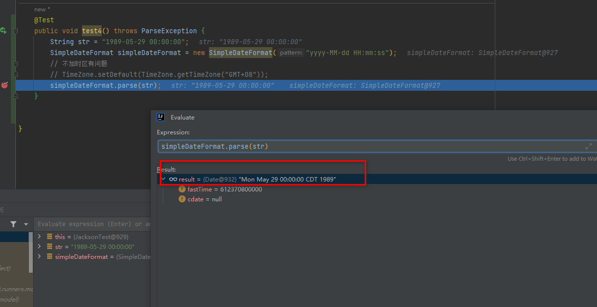Click the pattern parameter hint in SimpleDateFormat
This screenshot has height=307, width=597.
coord(291,53)
